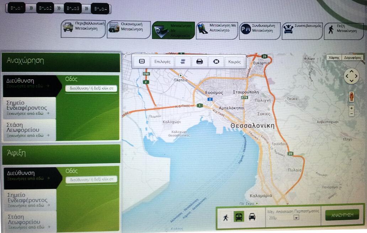Click the locate target crosshair icon
Screen dimensions: 367x233
click(x=216, y=62)
